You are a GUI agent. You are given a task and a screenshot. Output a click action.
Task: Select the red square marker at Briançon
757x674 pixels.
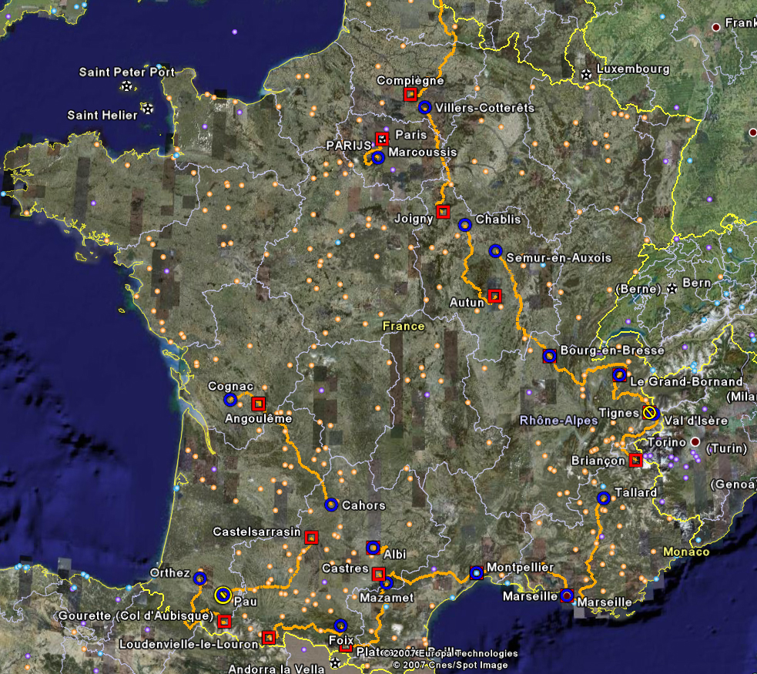(x=635, y=460)
